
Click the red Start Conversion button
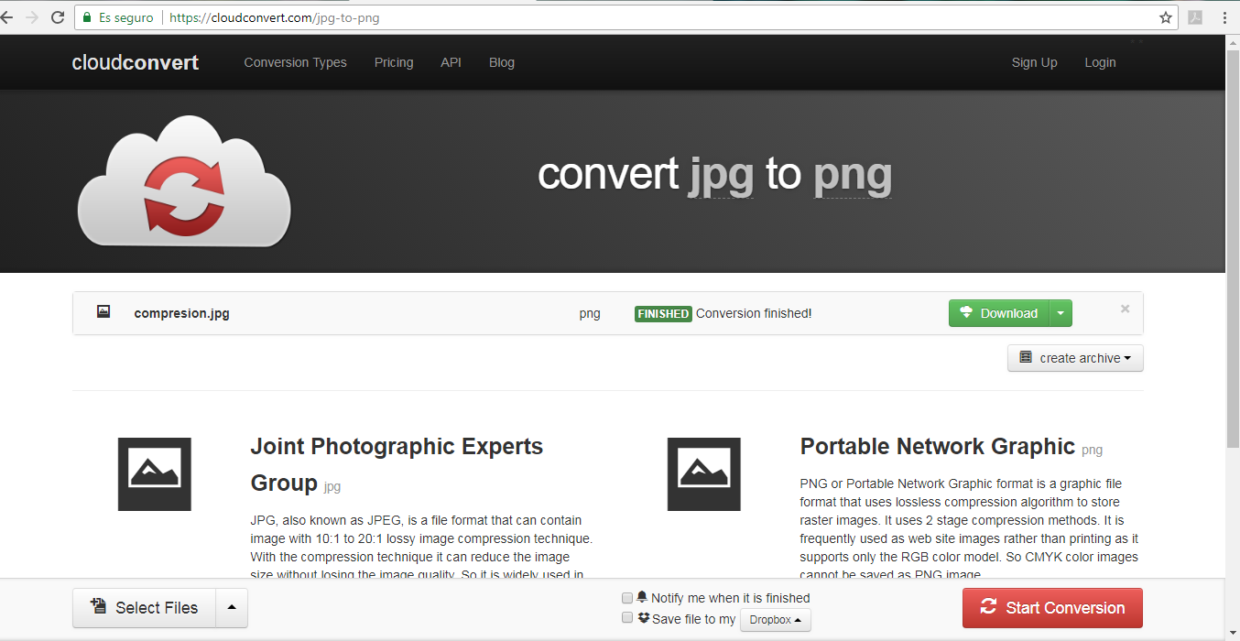pyautogui.click(x=1052, y=608)
